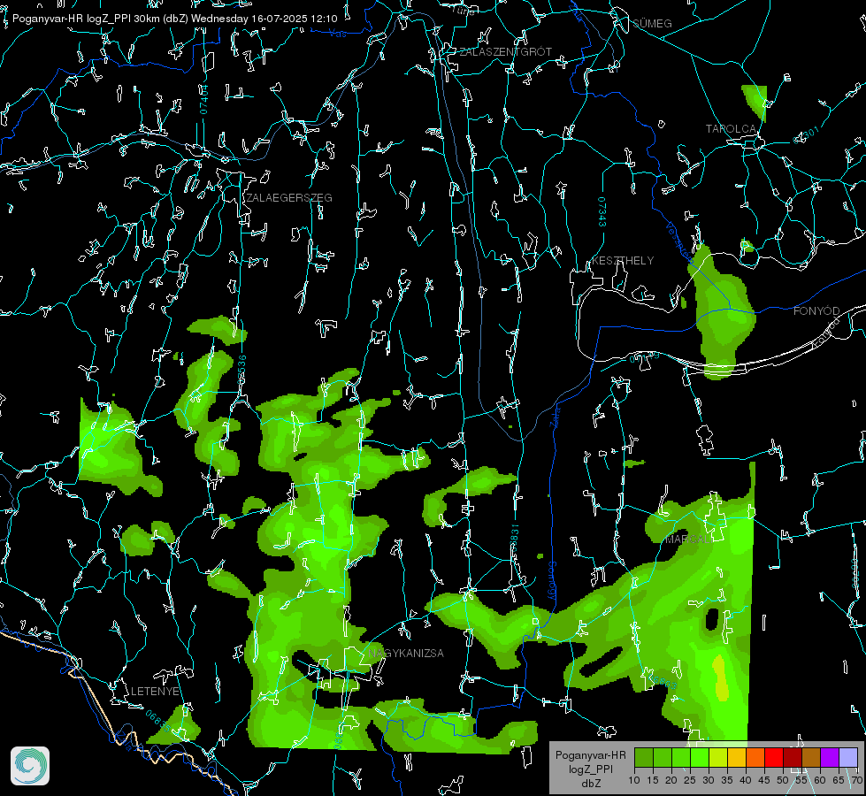The height and width of the screenshot is (796, 866).
Task: Pick the yellow 35-40 dBZ legend swatch
Action: tap(737, 757)
